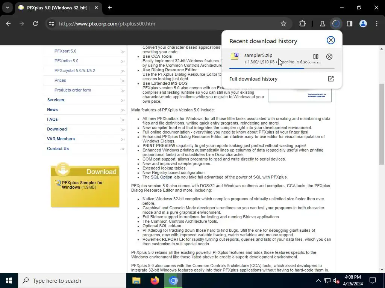Select the FAQs menu item
This screenshot has height=288, width=385.
point(52,119)
